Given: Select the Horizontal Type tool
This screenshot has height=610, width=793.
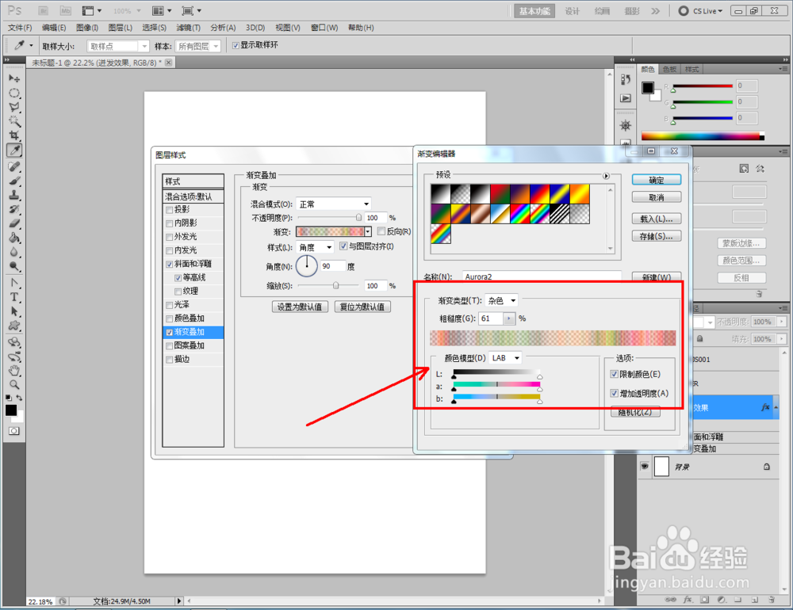Looking at the screenshot, I should click(x=14, y=297).
